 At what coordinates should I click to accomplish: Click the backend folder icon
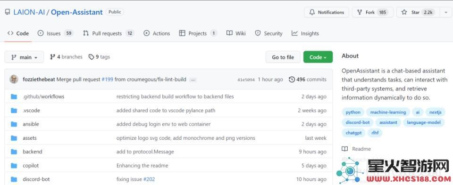tap(14, 152)
